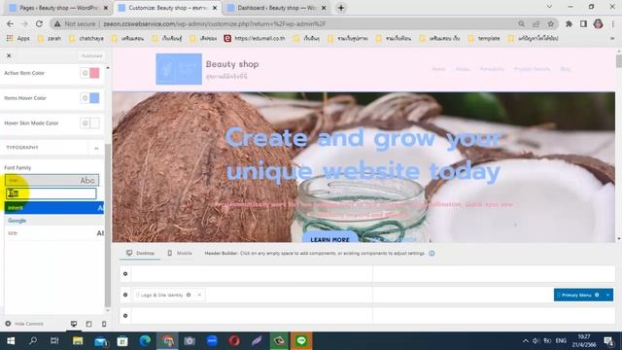Open the Chrome tab search dropdown
The height and width of the screenshot is (350, 622).
click(x=549, y=7)
